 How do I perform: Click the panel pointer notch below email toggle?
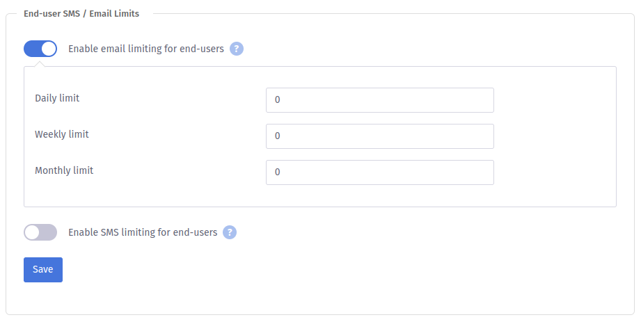40,64
